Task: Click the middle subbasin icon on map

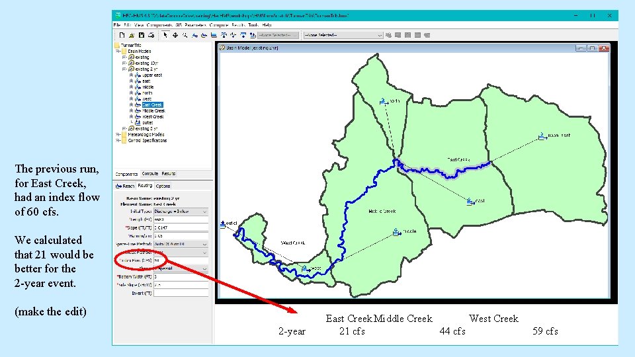Action: click(397, 232)
